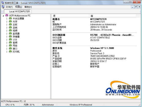Select the 主板 node icon
Viewport: 142px width, 107px height.
coord(10,25)
